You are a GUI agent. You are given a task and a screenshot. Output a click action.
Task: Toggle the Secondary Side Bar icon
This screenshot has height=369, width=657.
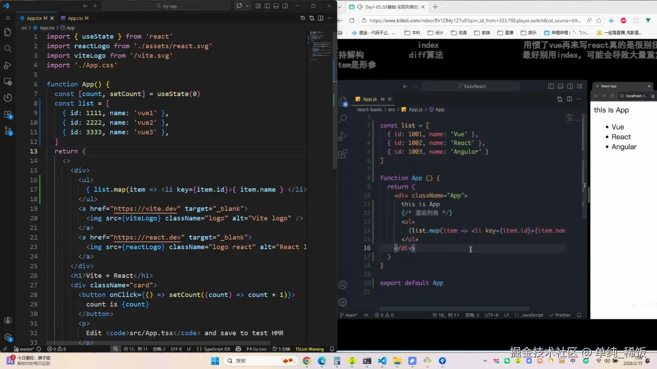285,5
